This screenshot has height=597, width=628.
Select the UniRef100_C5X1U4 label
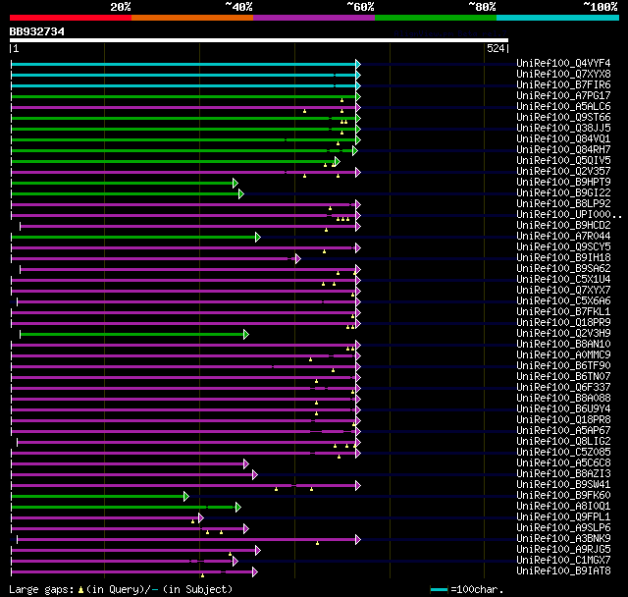tap(563, 279)
